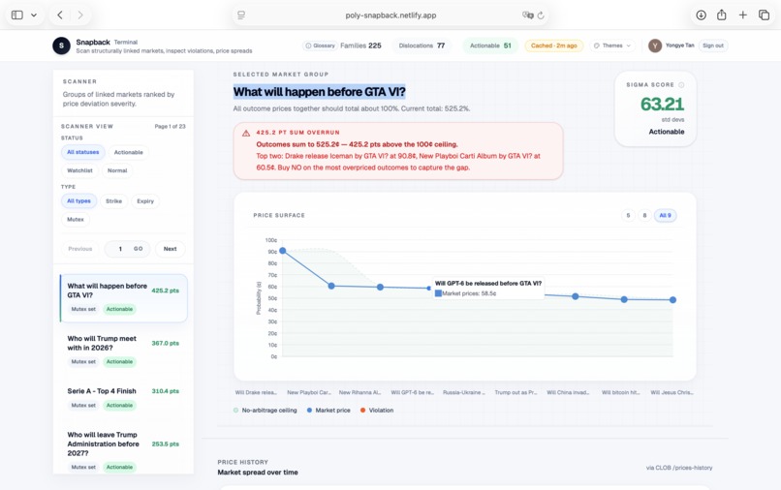Show top 8 outcomes on price surface

(x=644, y=216)
